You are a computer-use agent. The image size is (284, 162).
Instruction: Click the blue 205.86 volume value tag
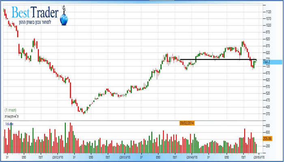coord(267,139)
